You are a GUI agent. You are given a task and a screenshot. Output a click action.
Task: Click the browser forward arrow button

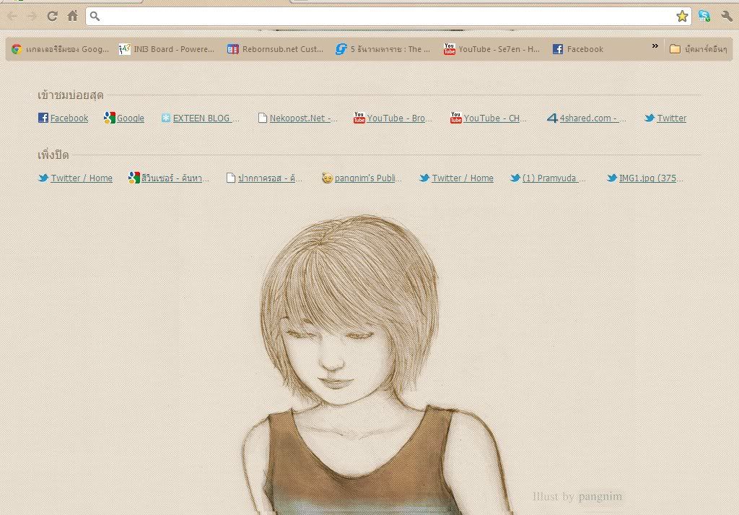tap(32, 16)
